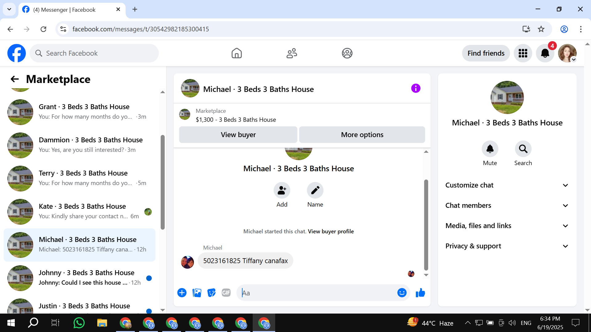The height and width of the screenshot is (332, 591).
Task: Click the Find friends button
Action: (486, 53)
